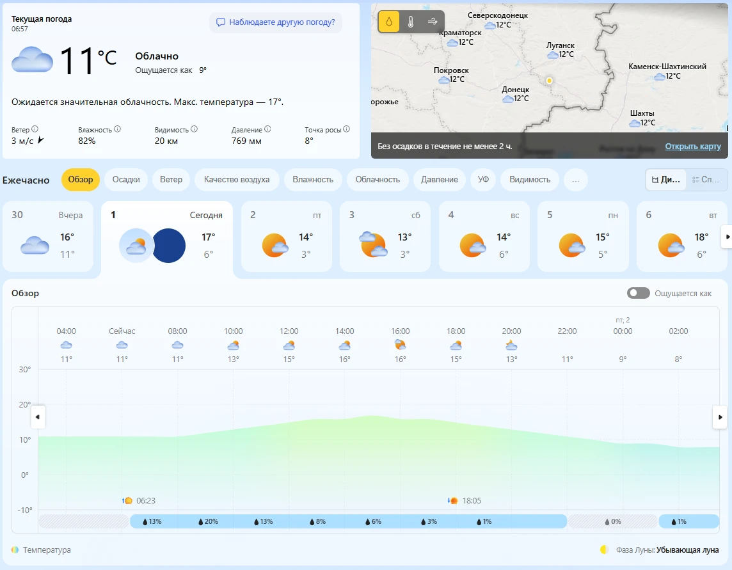Click the large cloudy current weather icon
This screenshot has width=732, height=570.
point(32,59)
